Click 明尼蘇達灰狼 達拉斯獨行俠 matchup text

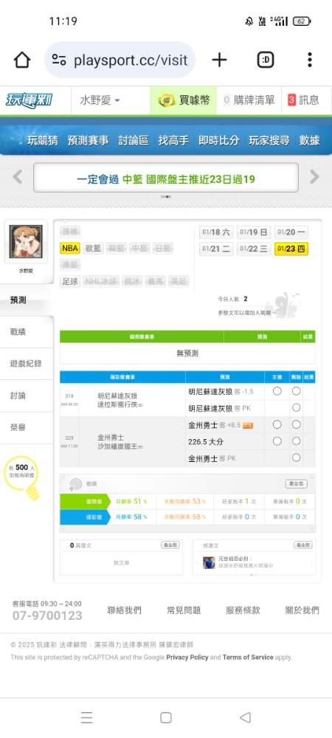pos(121,399)
